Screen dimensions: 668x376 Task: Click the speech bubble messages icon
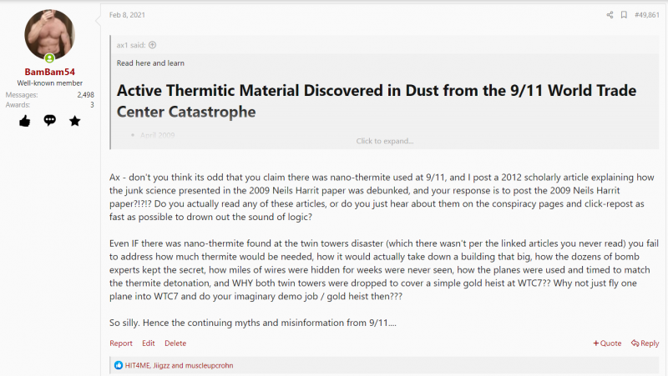tap(50, 120)
